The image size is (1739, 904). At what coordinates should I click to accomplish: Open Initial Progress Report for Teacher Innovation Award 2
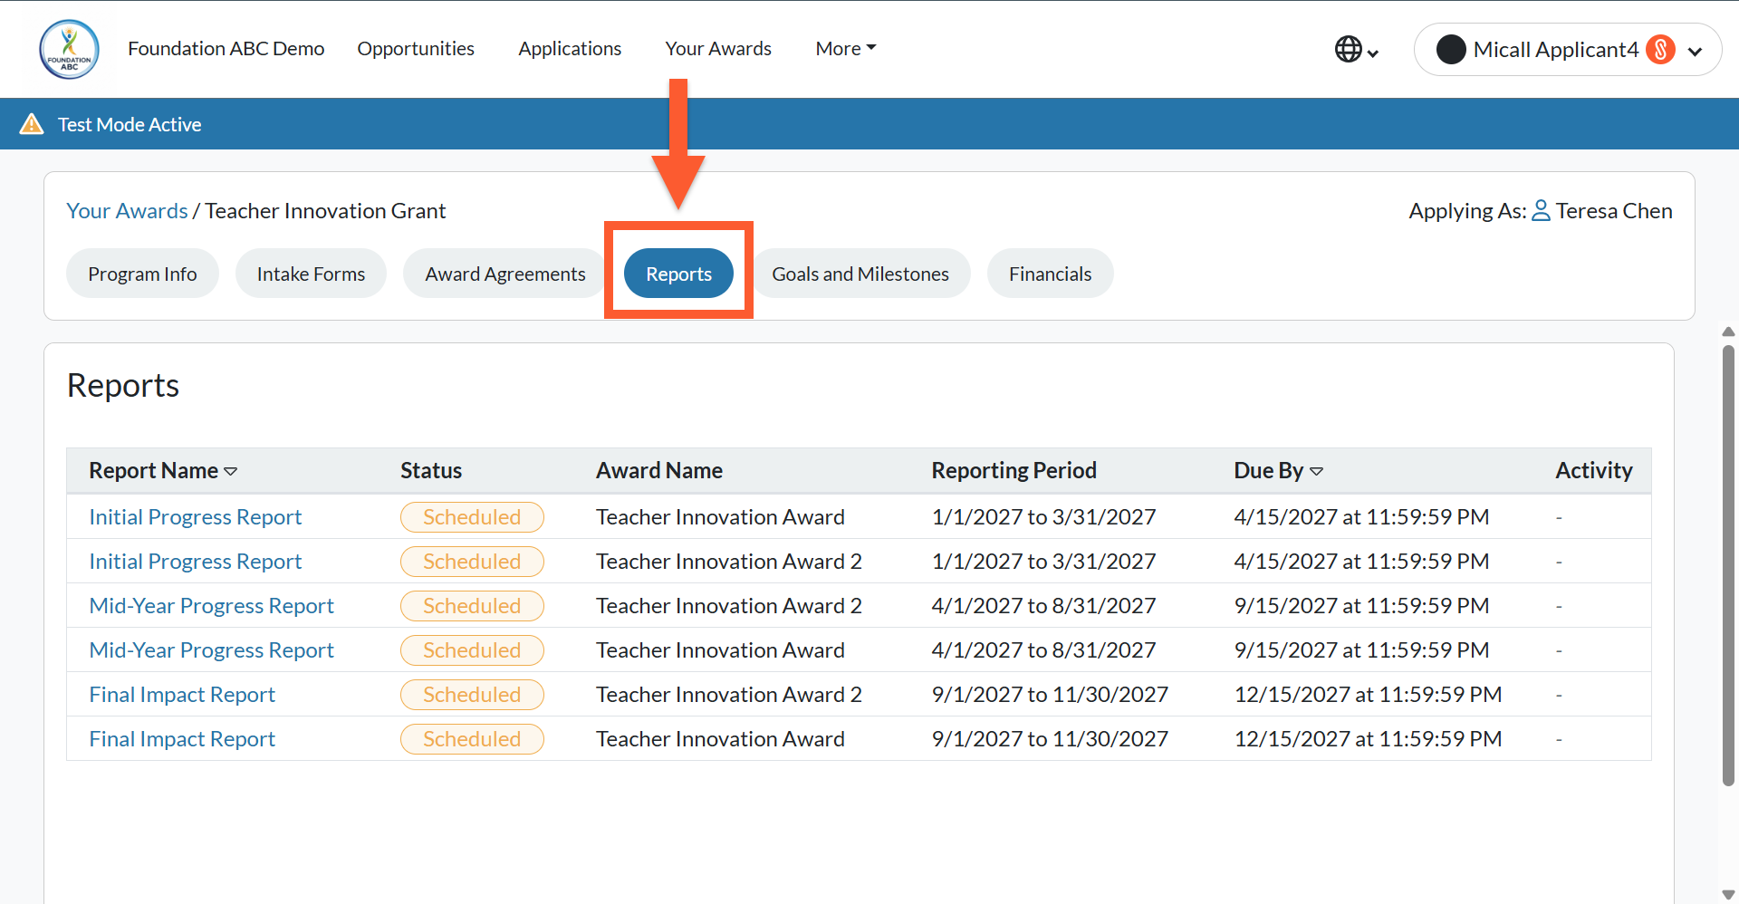(x=195, y=562)
